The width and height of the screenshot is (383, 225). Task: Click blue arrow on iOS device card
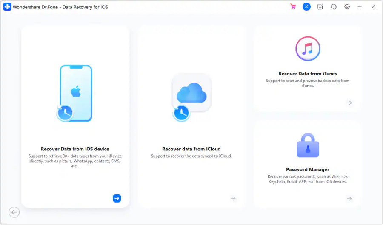tap(117, 198)
